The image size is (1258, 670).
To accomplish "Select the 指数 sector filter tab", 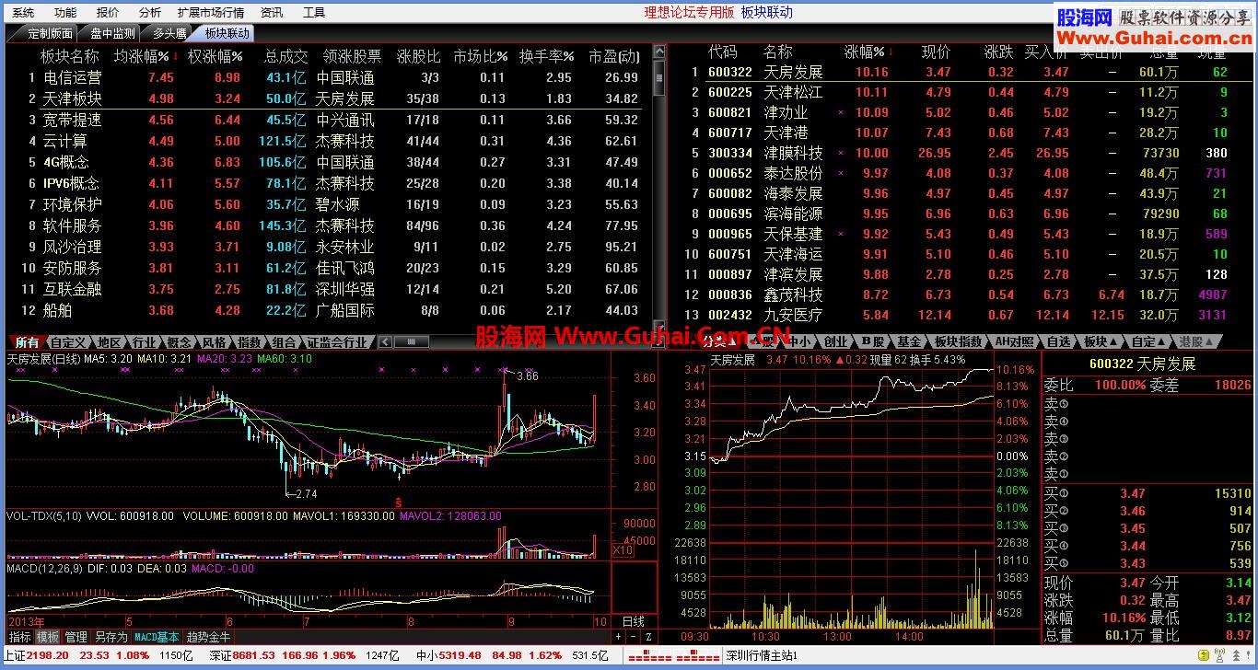I will pyautogui.click(x=250, y=342).
